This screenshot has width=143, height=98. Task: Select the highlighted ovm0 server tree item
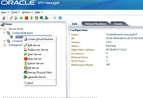point(19,37)
